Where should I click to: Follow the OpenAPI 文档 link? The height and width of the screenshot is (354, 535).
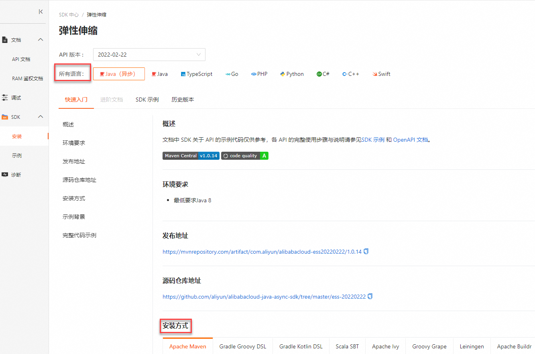411,140
